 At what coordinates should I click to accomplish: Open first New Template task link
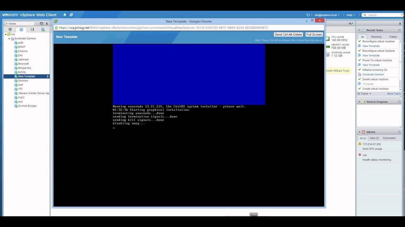coord(371,46)
